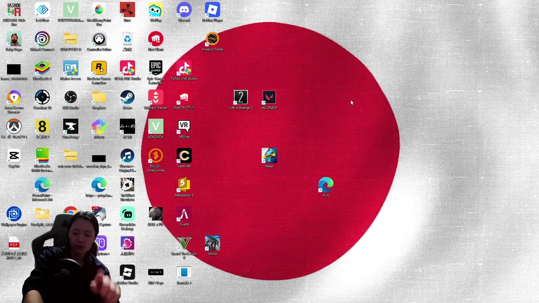
Task: Select the Recycle Bin (ごみ箱) icon
Action: point(127,39)
